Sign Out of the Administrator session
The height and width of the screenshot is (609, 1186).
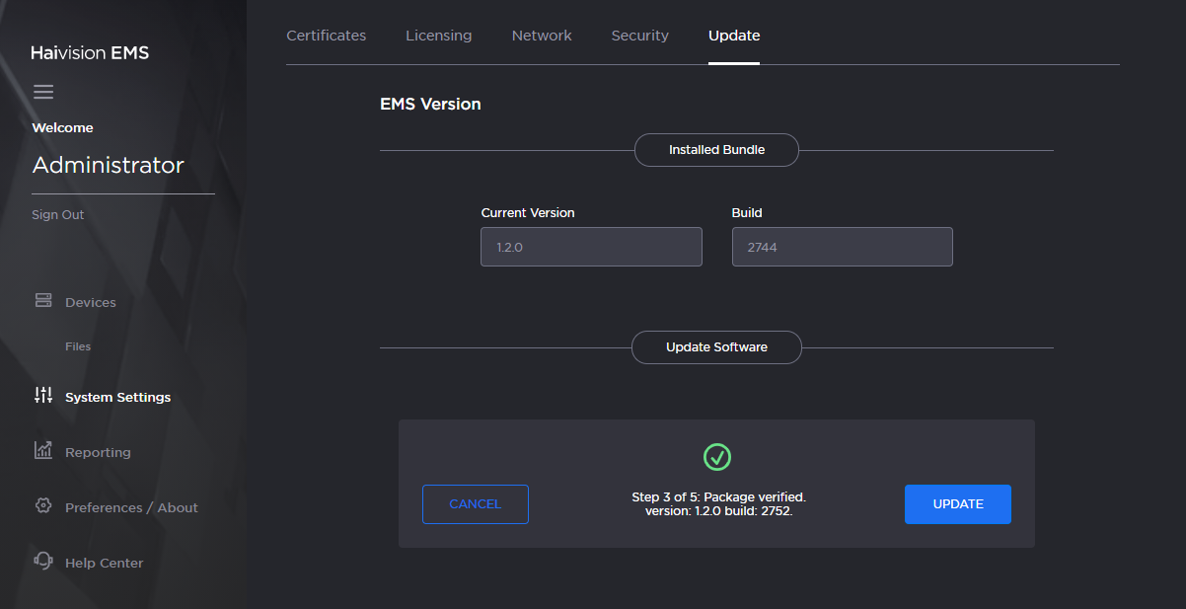tap(57, 214)
